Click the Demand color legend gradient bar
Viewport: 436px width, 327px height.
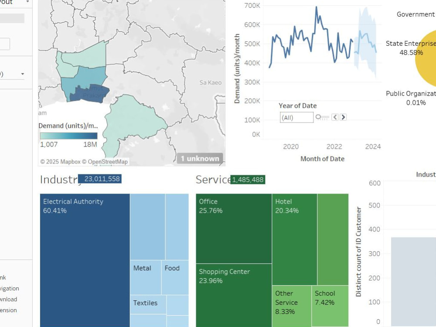tap(69, 136)
